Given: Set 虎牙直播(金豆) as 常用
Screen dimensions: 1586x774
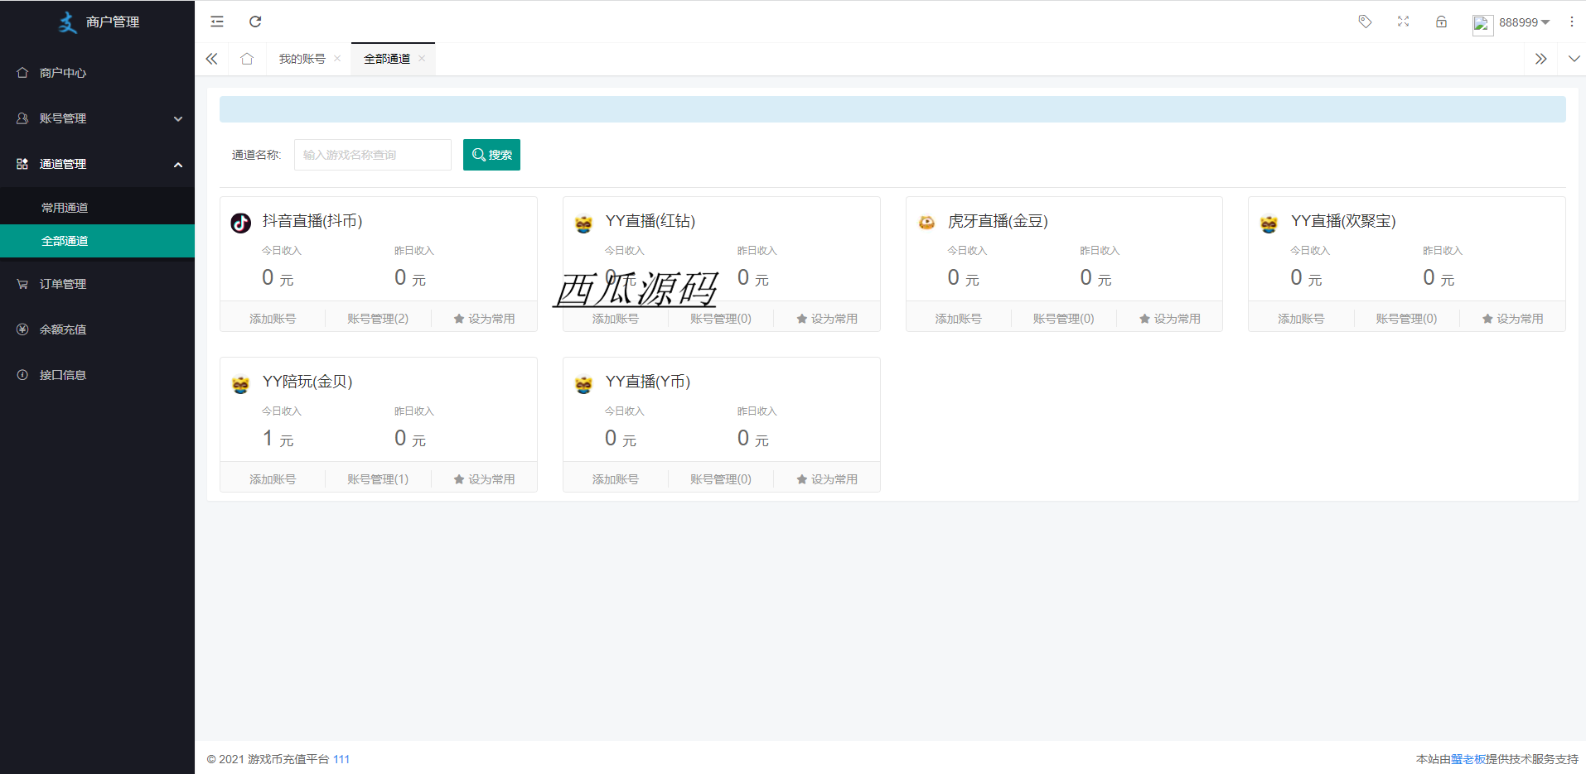Looking at the screenshot, I should pyautogui.click(x=1170, y=319).
